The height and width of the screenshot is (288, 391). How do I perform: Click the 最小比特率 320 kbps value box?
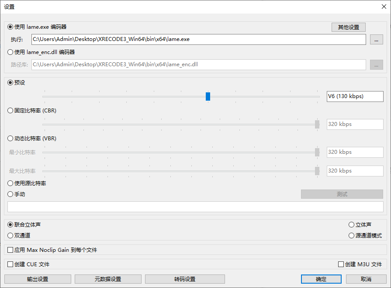[x=355, y=152]
